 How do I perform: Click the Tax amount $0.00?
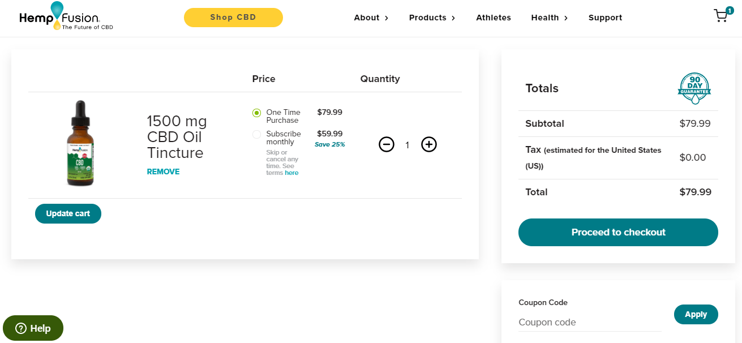pos(693,158)
